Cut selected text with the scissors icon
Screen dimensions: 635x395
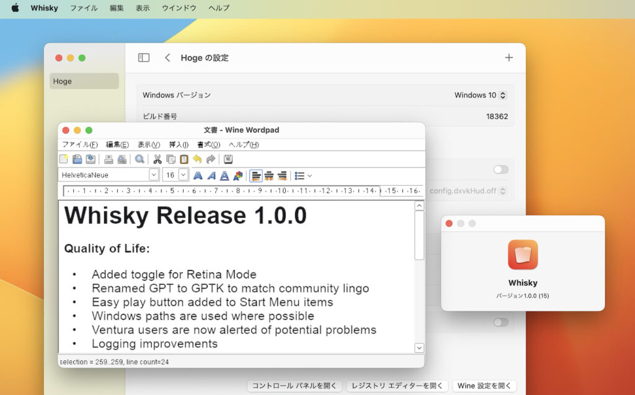(x=156, y=159)
